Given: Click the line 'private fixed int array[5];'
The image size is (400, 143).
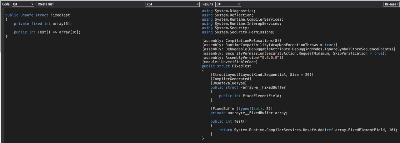Looking at the screenshot, I should pyautogui.click(x=43, y=23).
